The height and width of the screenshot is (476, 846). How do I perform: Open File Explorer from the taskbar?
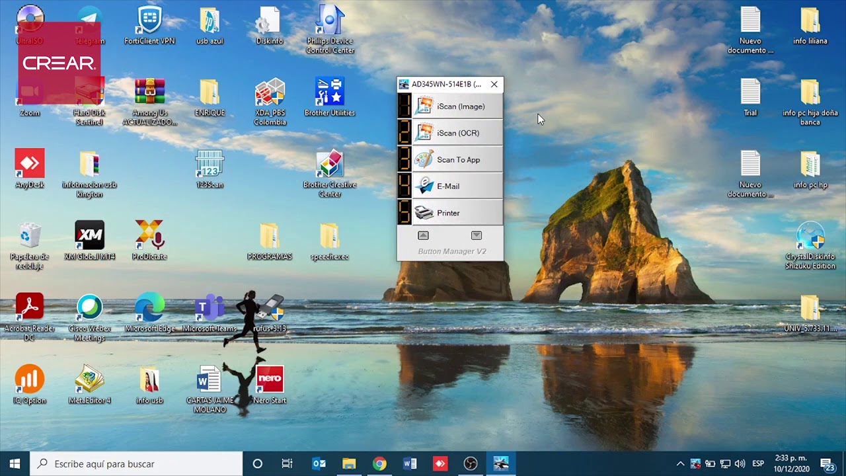(349, 463)
